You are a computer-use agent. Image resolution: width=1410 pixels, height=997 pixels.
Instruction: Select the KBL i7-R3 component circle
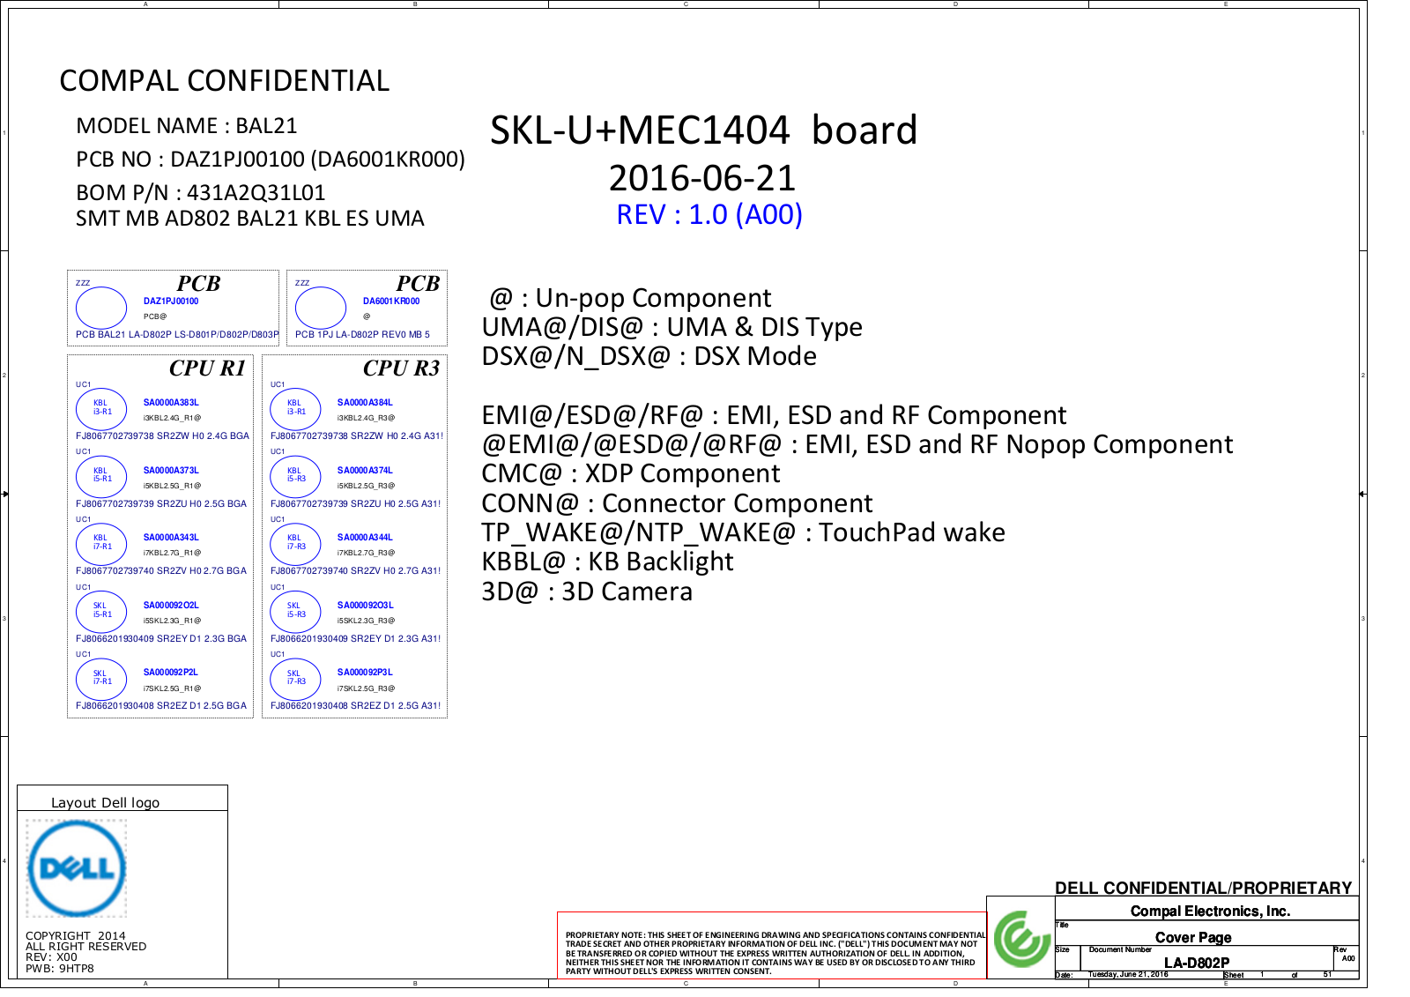[x=295, y=543]
